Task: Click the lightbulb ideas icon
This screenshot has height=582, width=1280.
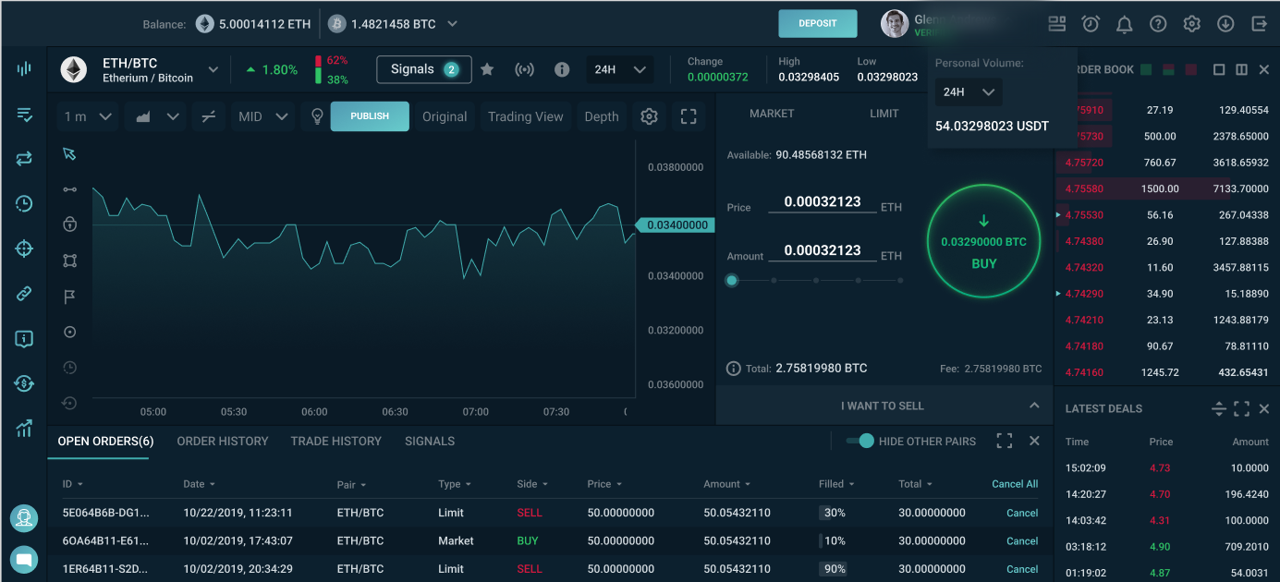Action: click(317, 116)
